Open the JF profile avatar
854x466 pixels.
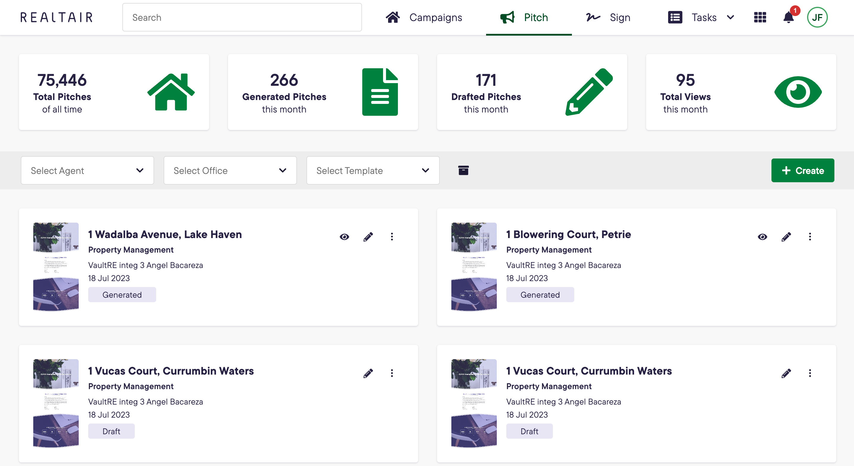click(x=817, y=17)
